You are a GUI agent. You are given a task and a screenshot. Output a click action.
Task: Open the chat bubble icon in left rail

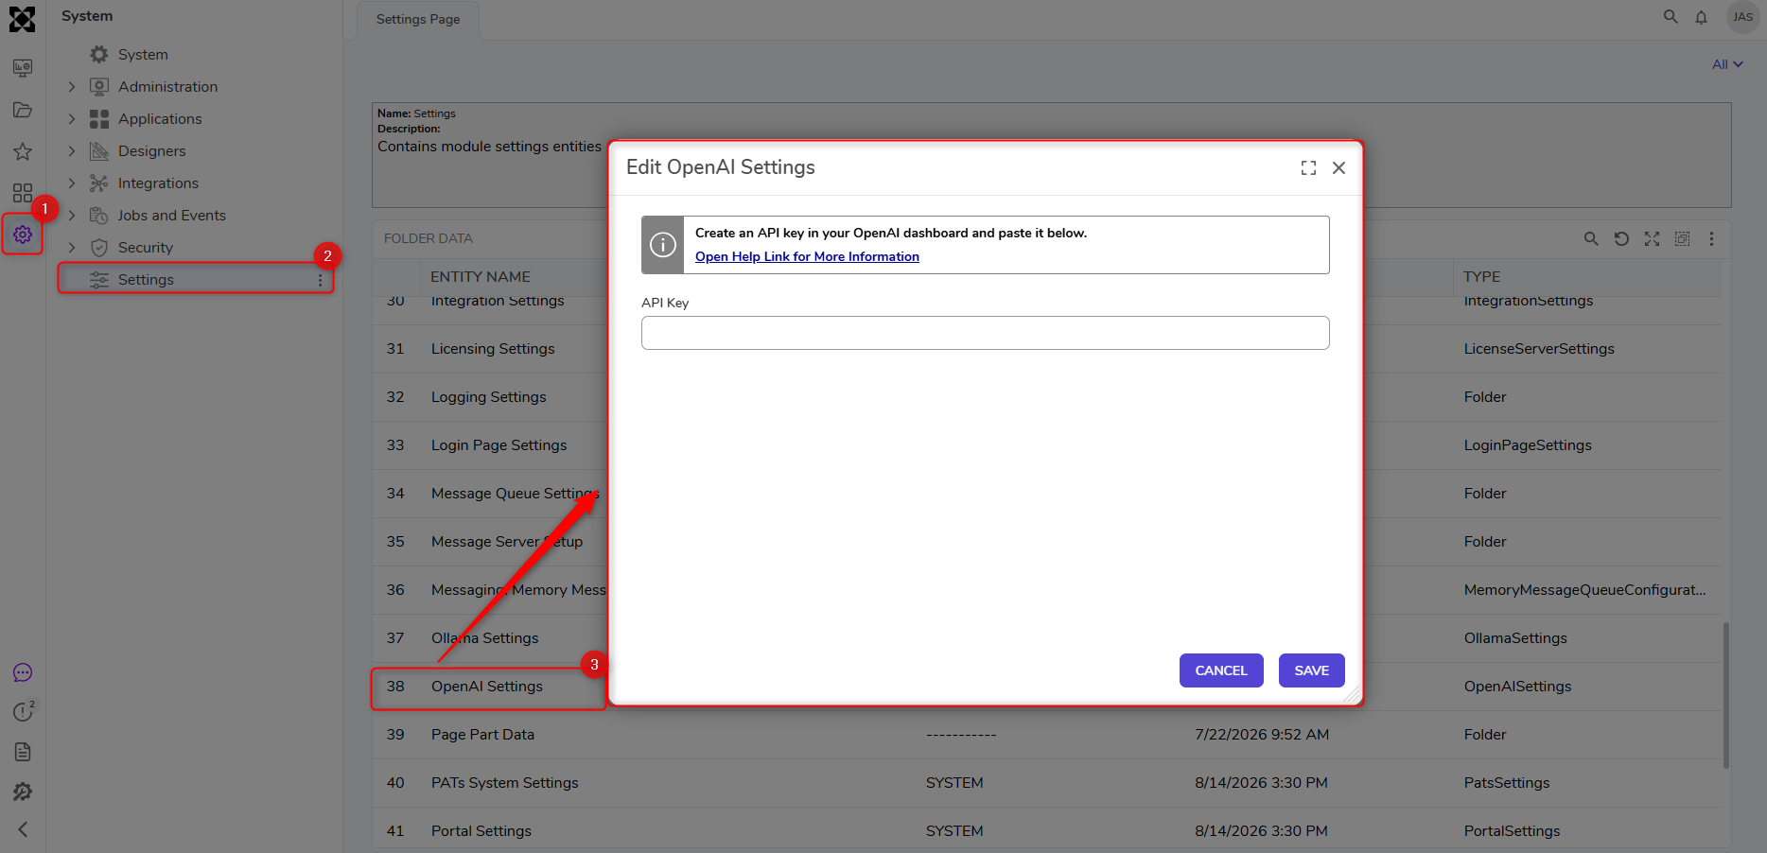23,672
